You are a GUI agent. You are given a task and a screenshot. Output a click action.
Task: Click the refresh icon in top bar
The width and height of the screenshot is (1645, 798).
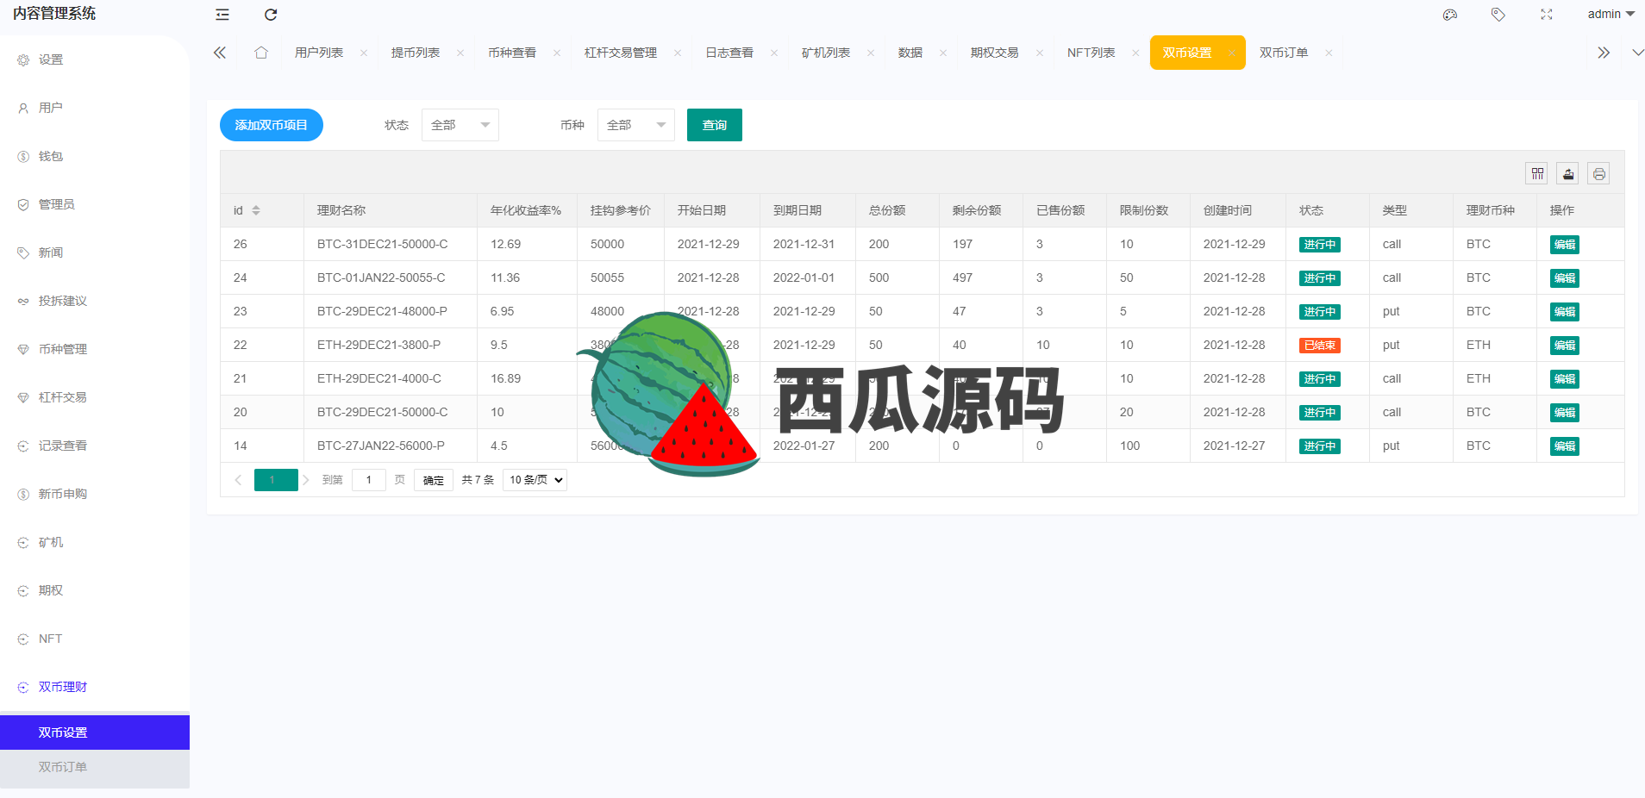pos(271,15)
